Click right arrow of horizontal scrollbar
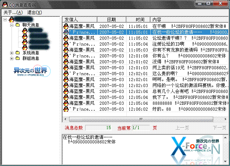Screen dimensions: 230x166 (x=225, y=119)
